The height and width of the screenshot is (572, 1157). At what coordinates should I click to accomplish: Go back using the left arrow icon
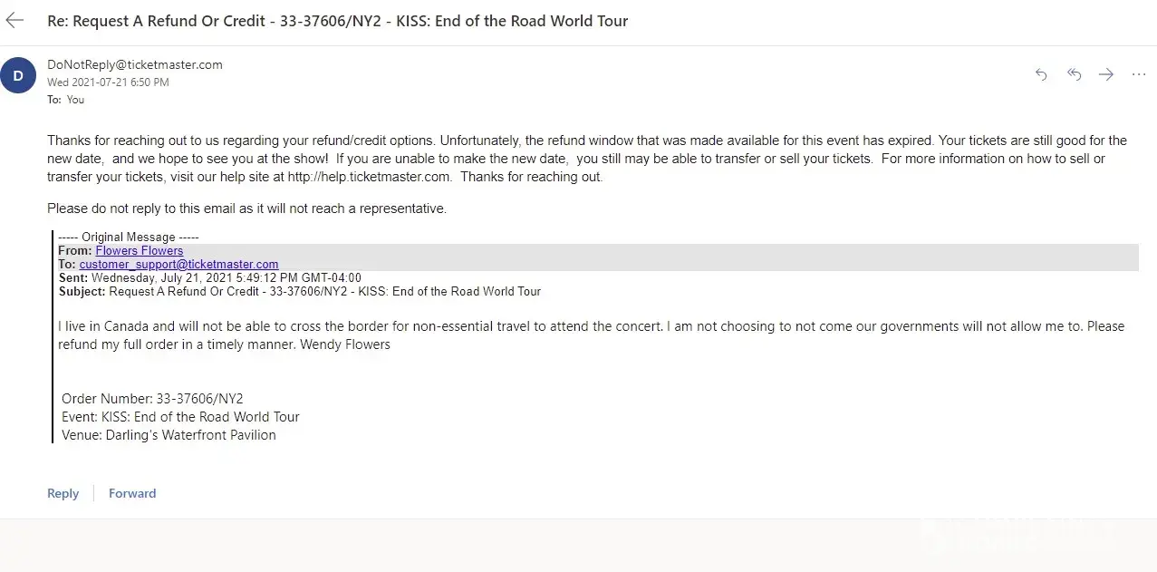pyautogui.click(x=15, y=21)
